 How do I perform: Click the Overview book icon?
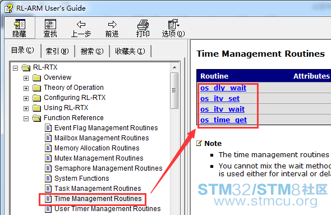coord(36,77)
